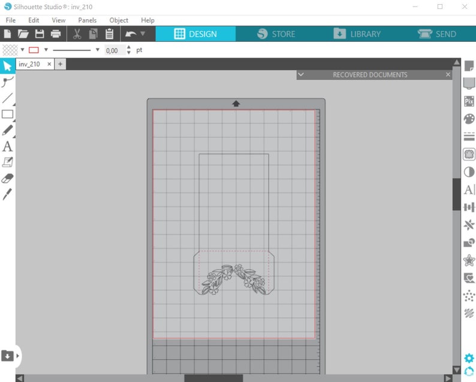Open the File menu
Screen dimensions: 476x382
[x=11, y=20]
